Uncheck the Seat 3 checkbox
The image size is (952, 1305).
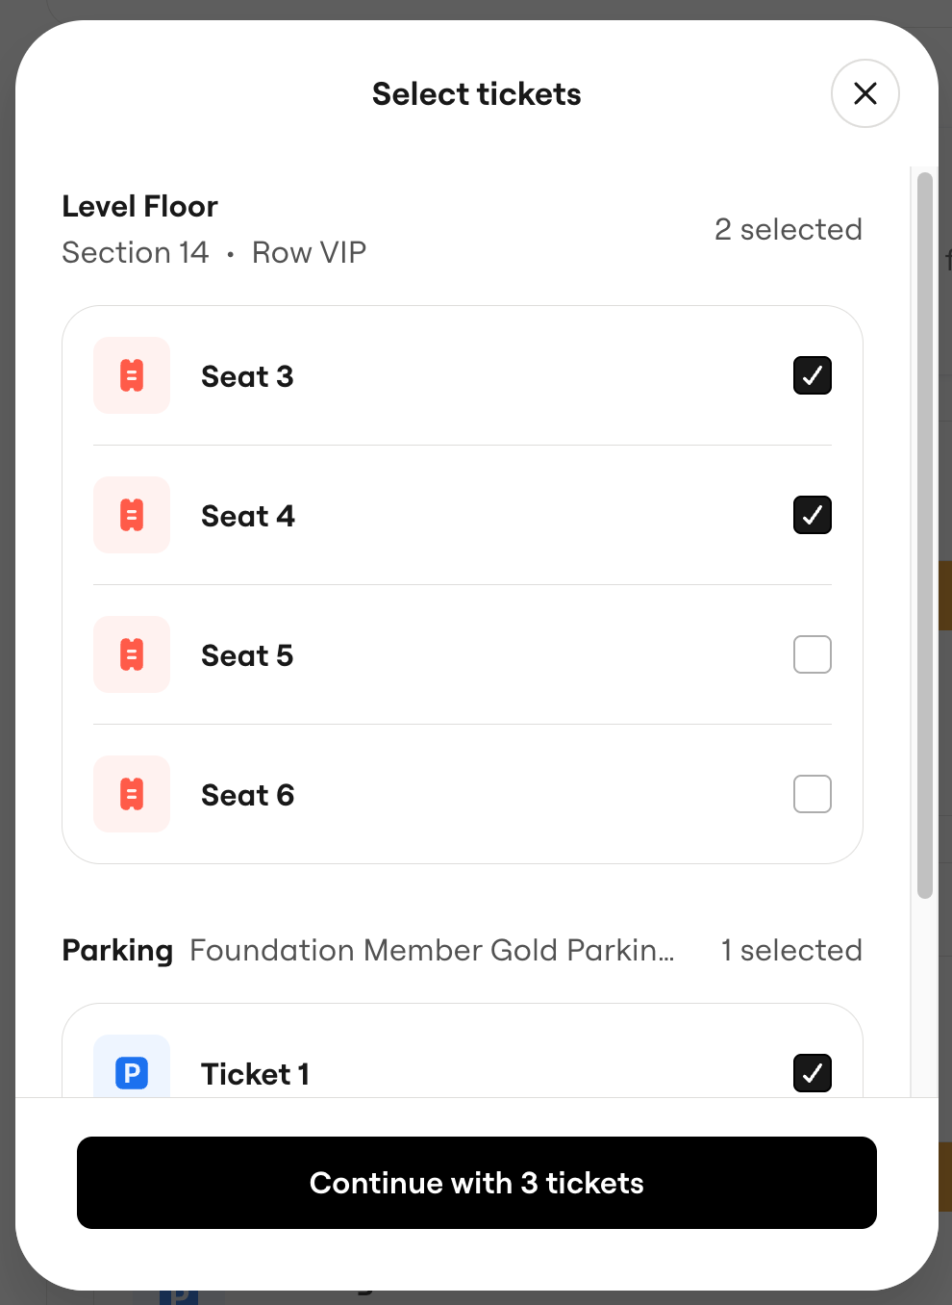pos(812,375)
